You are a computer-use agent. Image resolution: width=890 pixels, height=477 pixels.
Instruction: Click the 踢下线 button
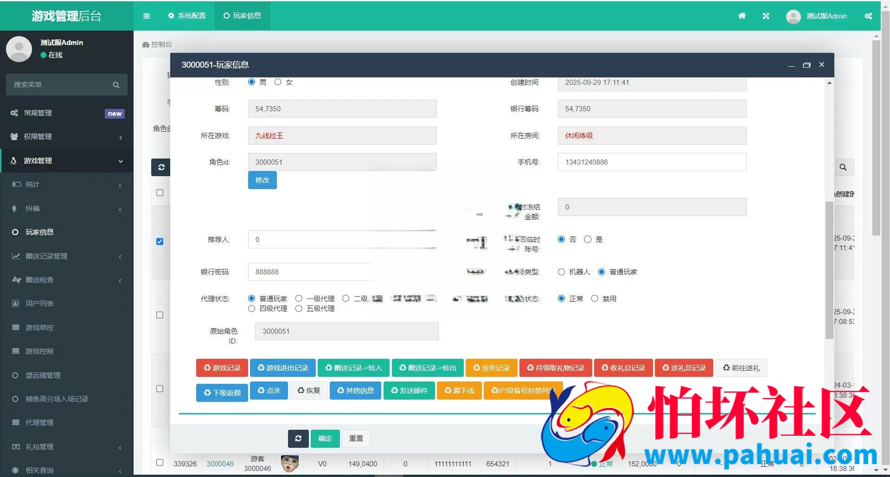click(x=459, y=390)
